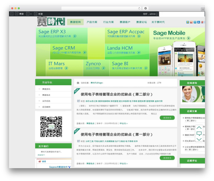Screen dimensions: 214x181
Task: Open first recent article link ending （第二部分）
Action: click(195, 119)
